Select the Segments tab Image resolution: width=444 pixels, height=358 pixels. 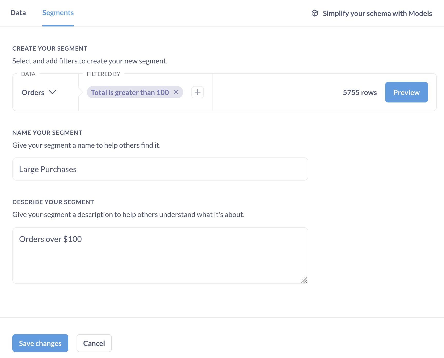(58, 13)
